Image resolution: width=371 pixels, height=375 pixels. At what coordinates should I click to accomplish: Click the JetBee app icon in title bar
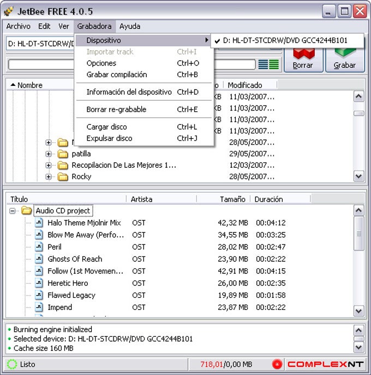[x=9, y=11]
